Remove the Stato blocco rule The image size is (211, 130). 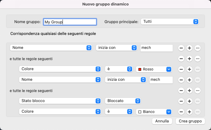point(181,101)
